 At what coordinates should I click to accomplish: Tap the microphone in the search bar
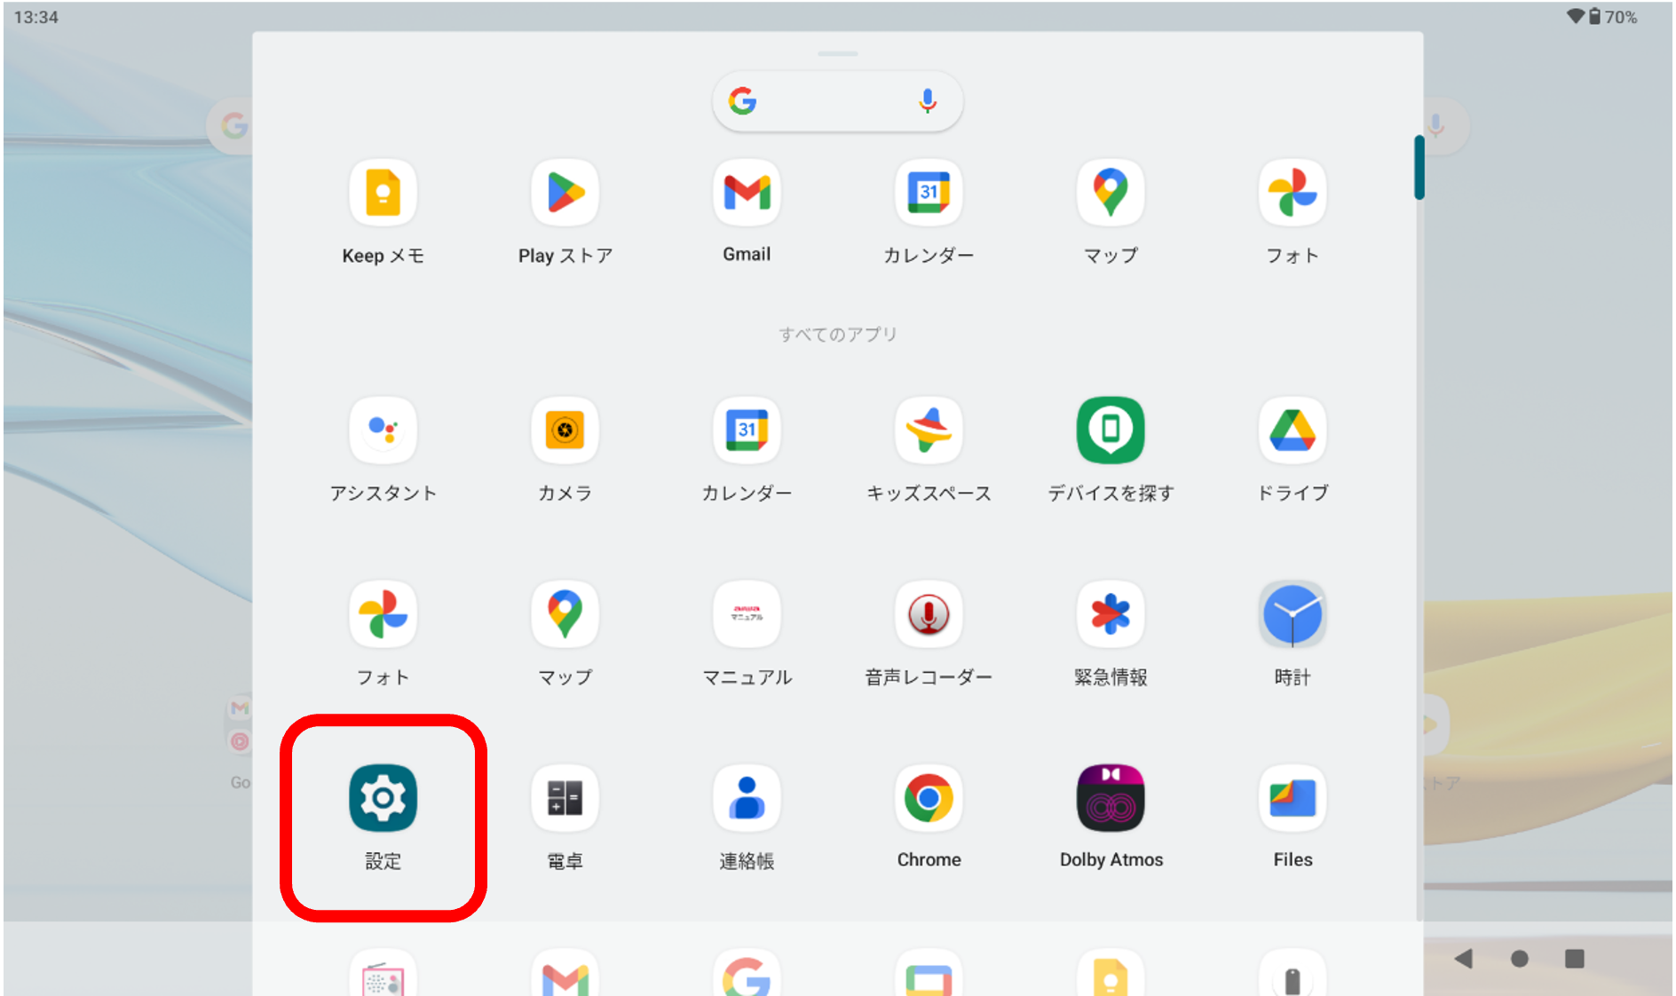click(x=927, y=101)
